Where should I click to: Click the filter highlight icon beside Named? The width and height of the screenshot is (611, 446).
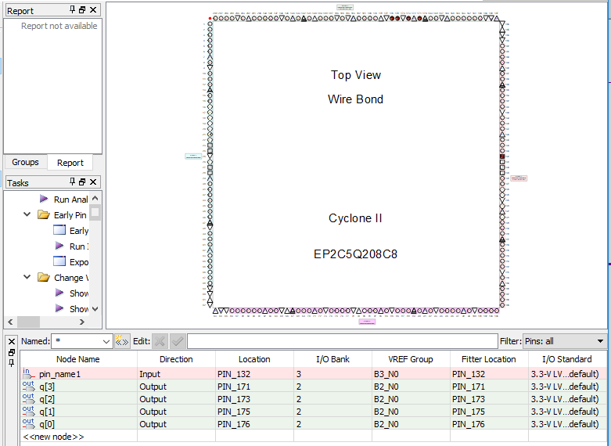122,341
